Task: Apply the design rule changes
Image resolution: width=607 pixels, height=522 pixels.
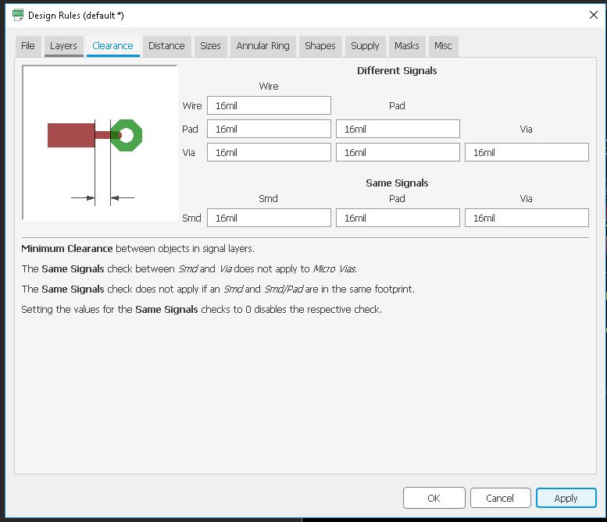Action: [566, 498]
